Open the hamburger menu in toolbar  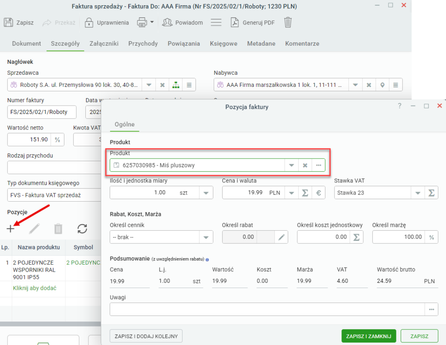click(216, 23)
